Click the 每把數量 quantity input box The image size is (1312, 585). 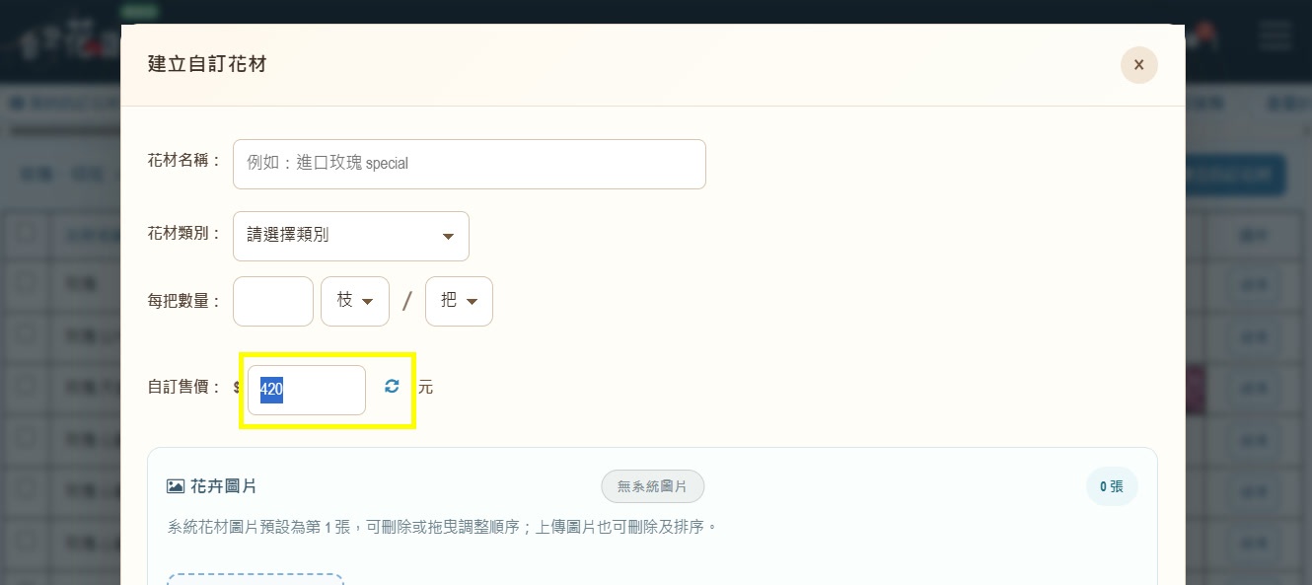click(x=273, y=301)
